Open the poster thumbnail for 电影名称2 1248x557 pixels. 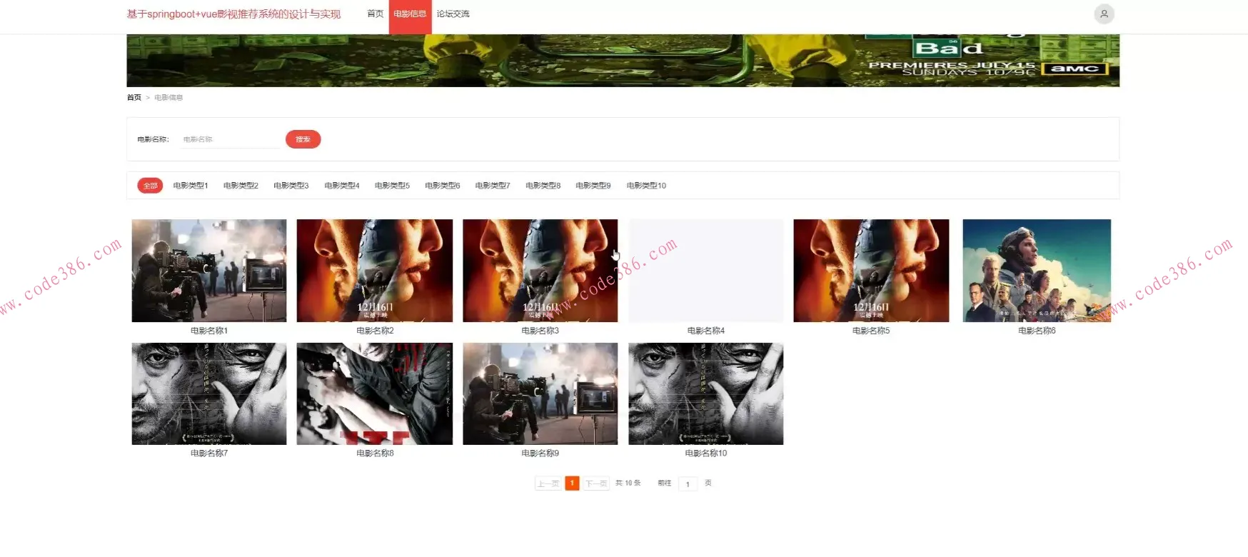[375, 271]
